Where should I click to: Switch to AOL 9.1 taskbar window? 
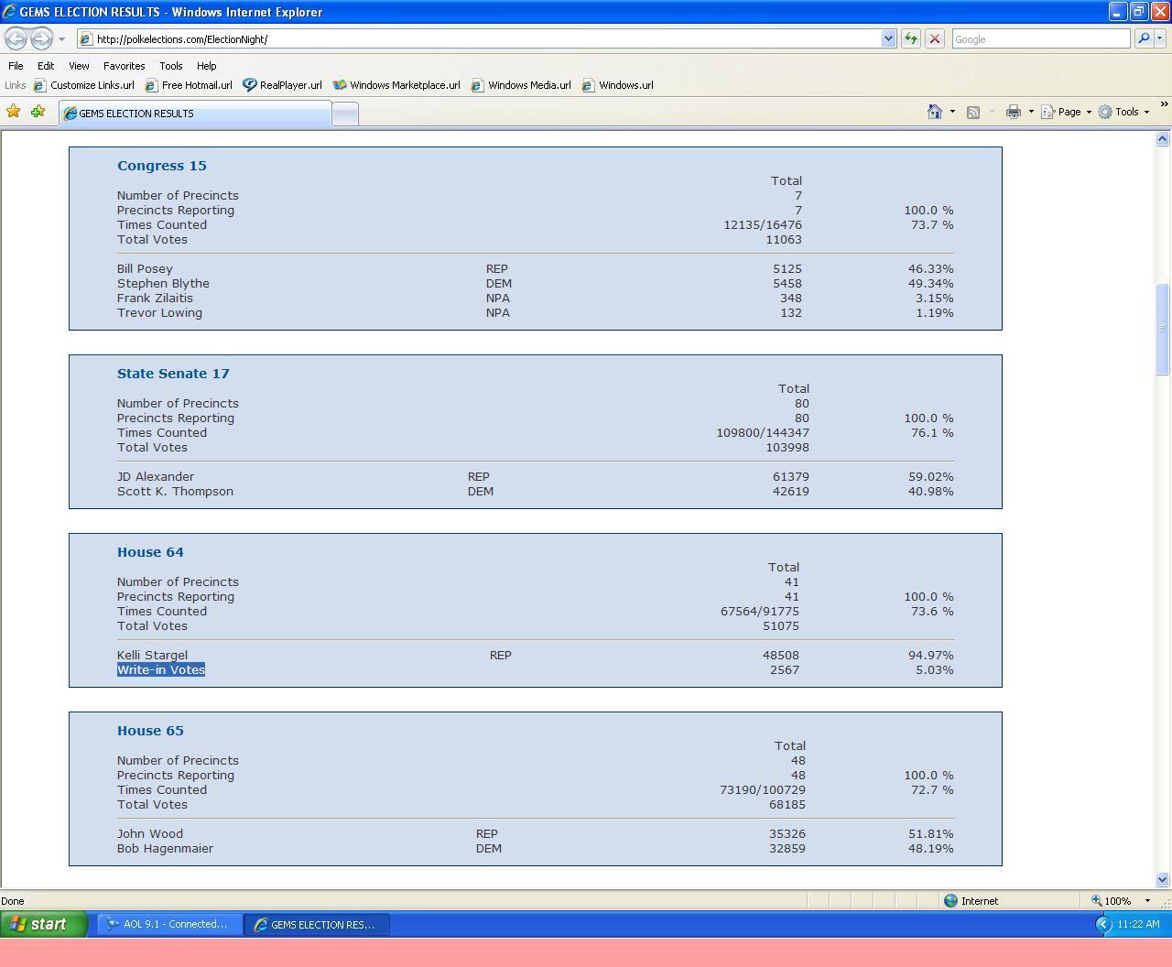coord(169,924)
